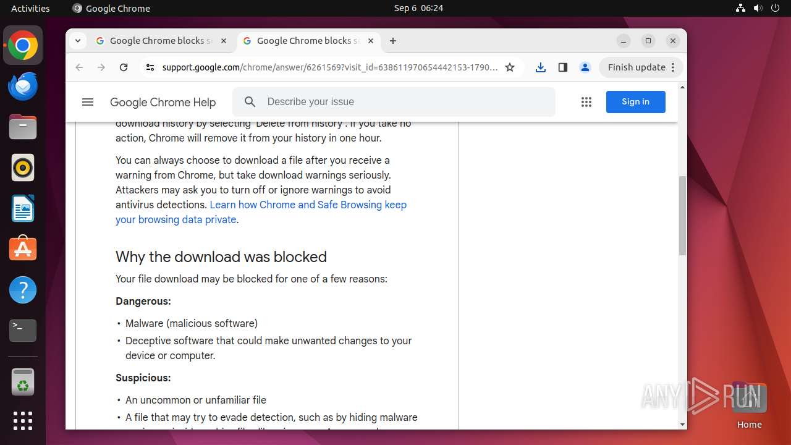Image resolution: width=791 pixels, height=445 pixels.
Task: Click the Deceptive software bullet text
Action: click(x=268, y=348)
